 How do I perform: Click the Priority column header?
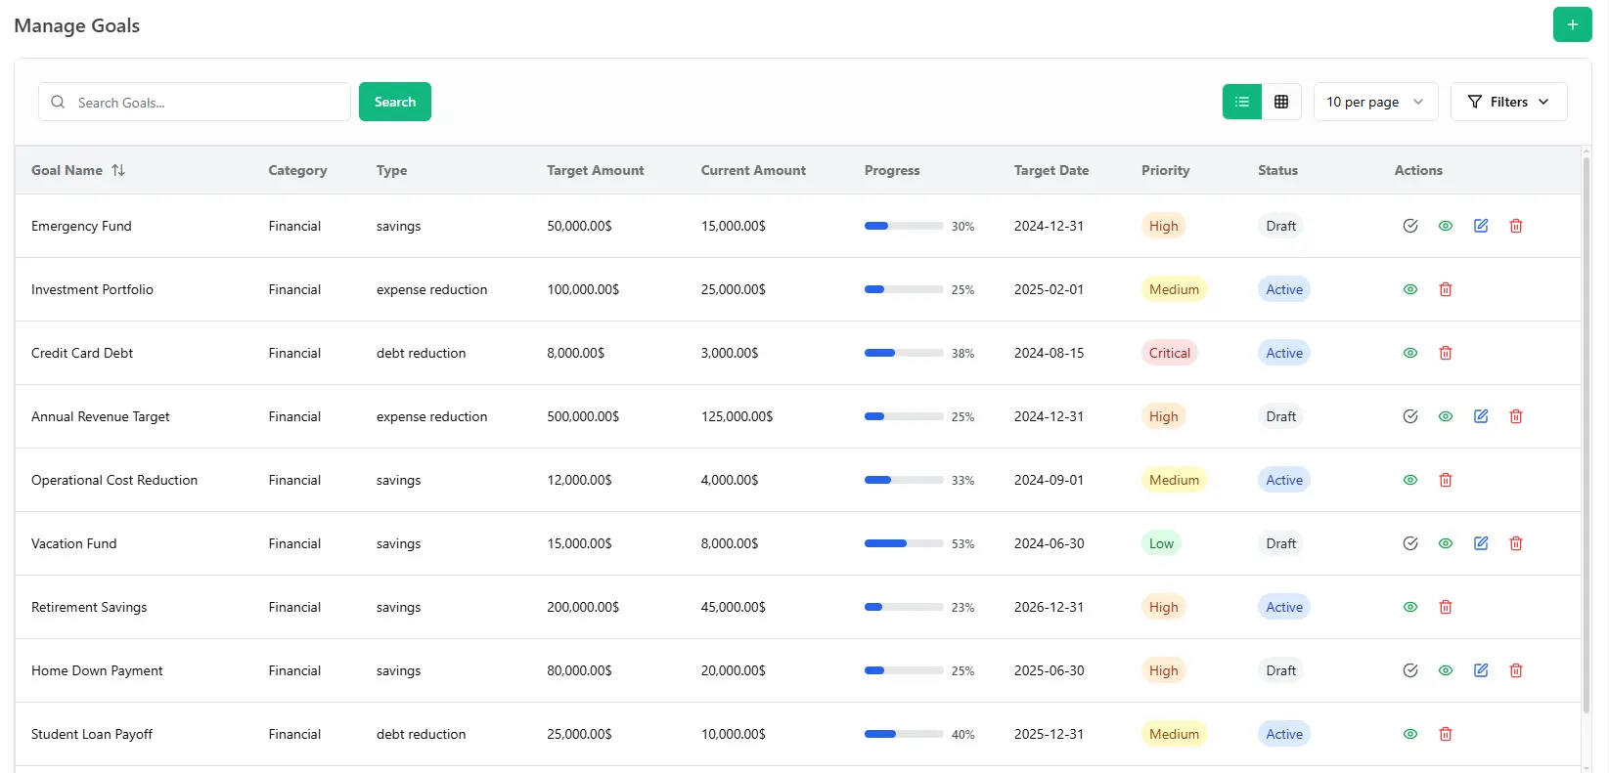pyautogui.click(x=1166, y=170)
